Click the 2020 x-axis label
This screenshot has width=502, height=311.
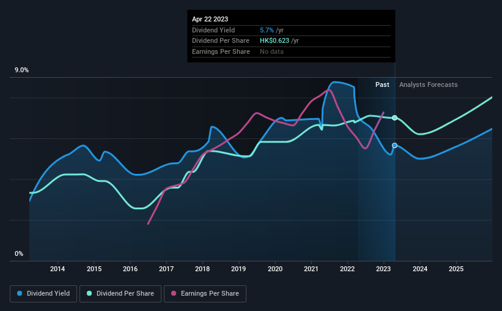[x=275, y=269]
